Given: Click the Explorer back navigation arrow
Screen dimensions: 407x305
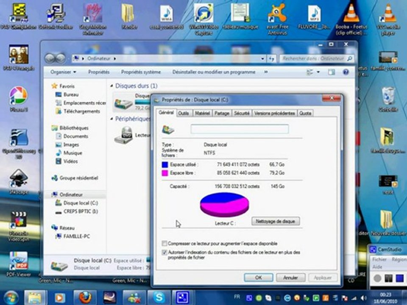Looking at the screenshot, I should coord(50,58).
